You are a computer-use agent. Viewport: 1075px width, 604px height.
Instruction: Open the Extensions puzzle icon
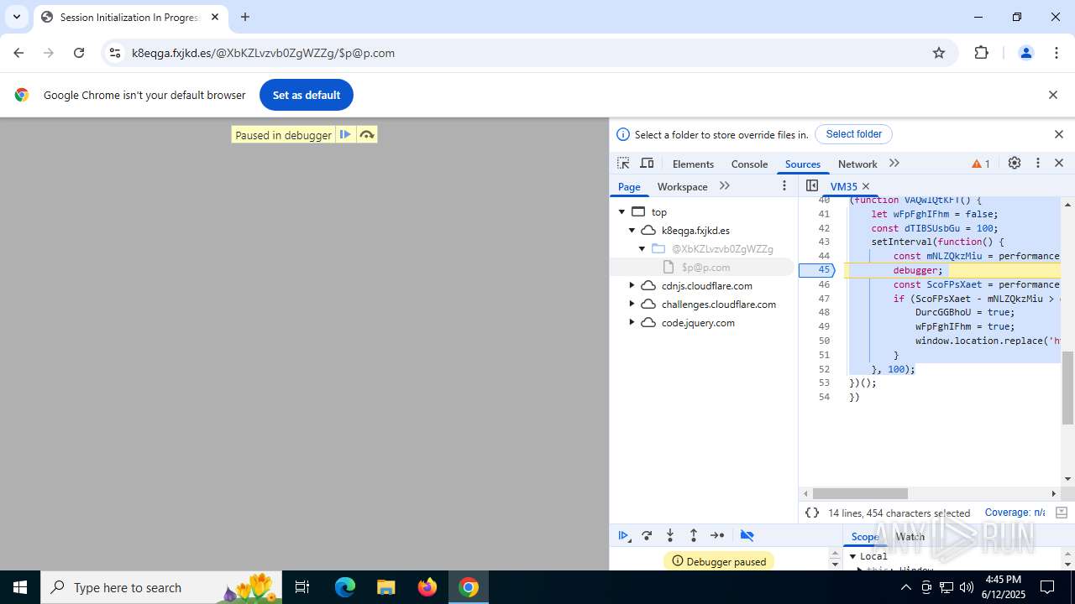(x=981, y=53)
